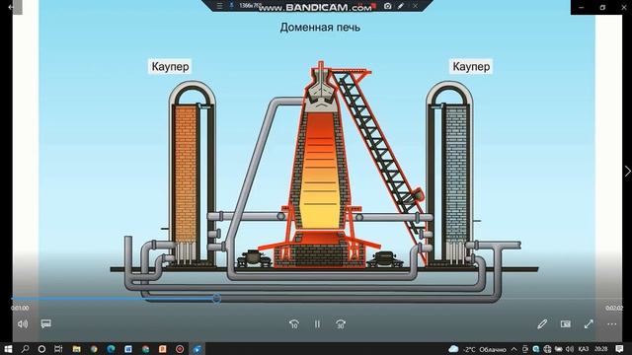Open PowerPoint from taskbar
Screen dimensions: 632x355
(x=162, y=349)
